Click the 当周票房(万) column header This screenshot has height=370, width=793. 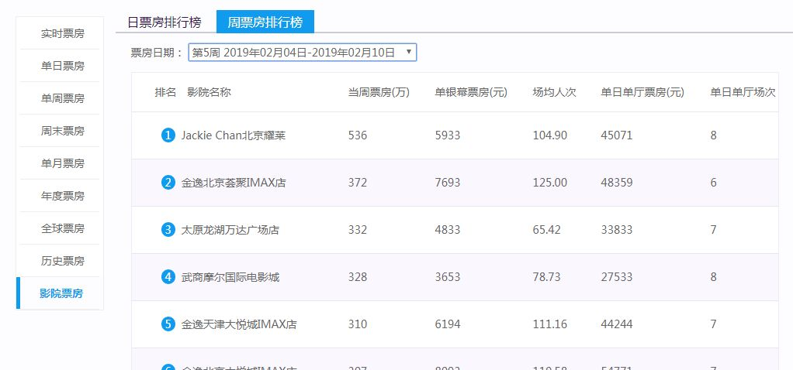[379, 92]
